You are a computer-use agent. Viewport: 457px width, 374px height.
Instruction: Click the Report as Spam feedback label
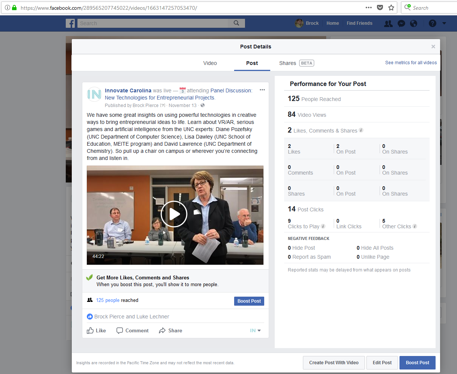click(312, 257)
